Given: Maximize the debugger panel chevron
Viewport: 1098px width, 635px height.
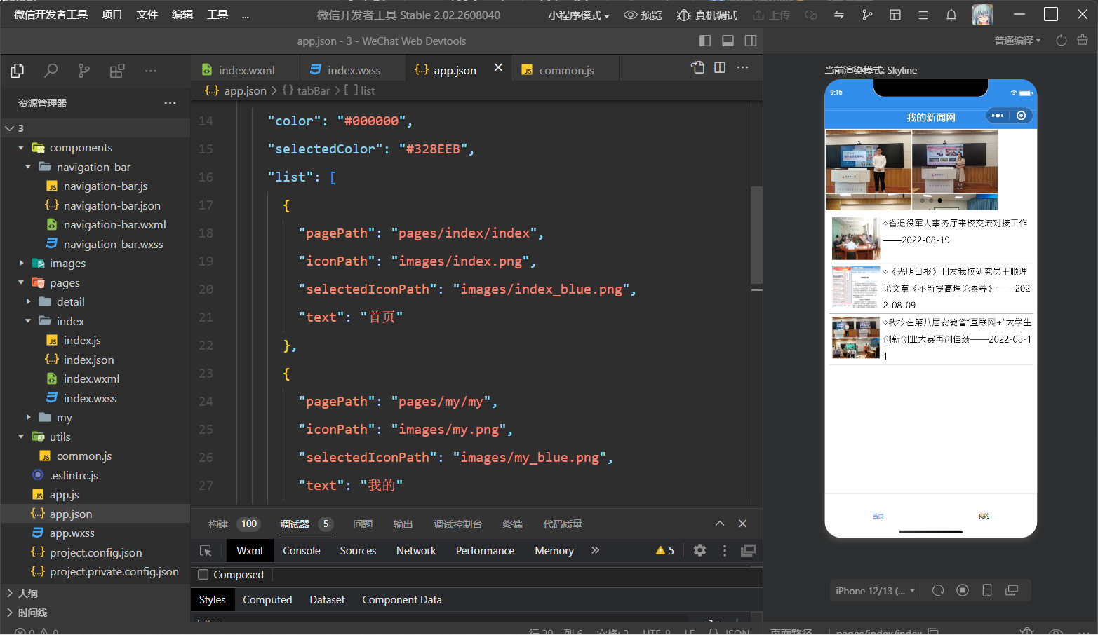Looking at the screenshot, I should point(720,524).
